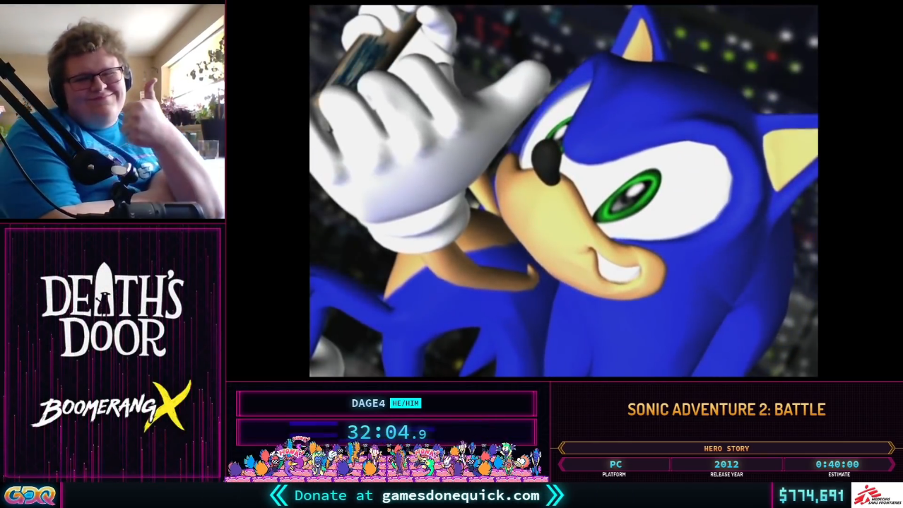Click the GDQ logo in bottom corner
This screenshot has width=903, height=508.
pos(30,495)
